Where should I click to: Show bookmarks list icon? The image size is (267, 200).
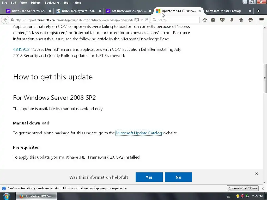[213, 20]
